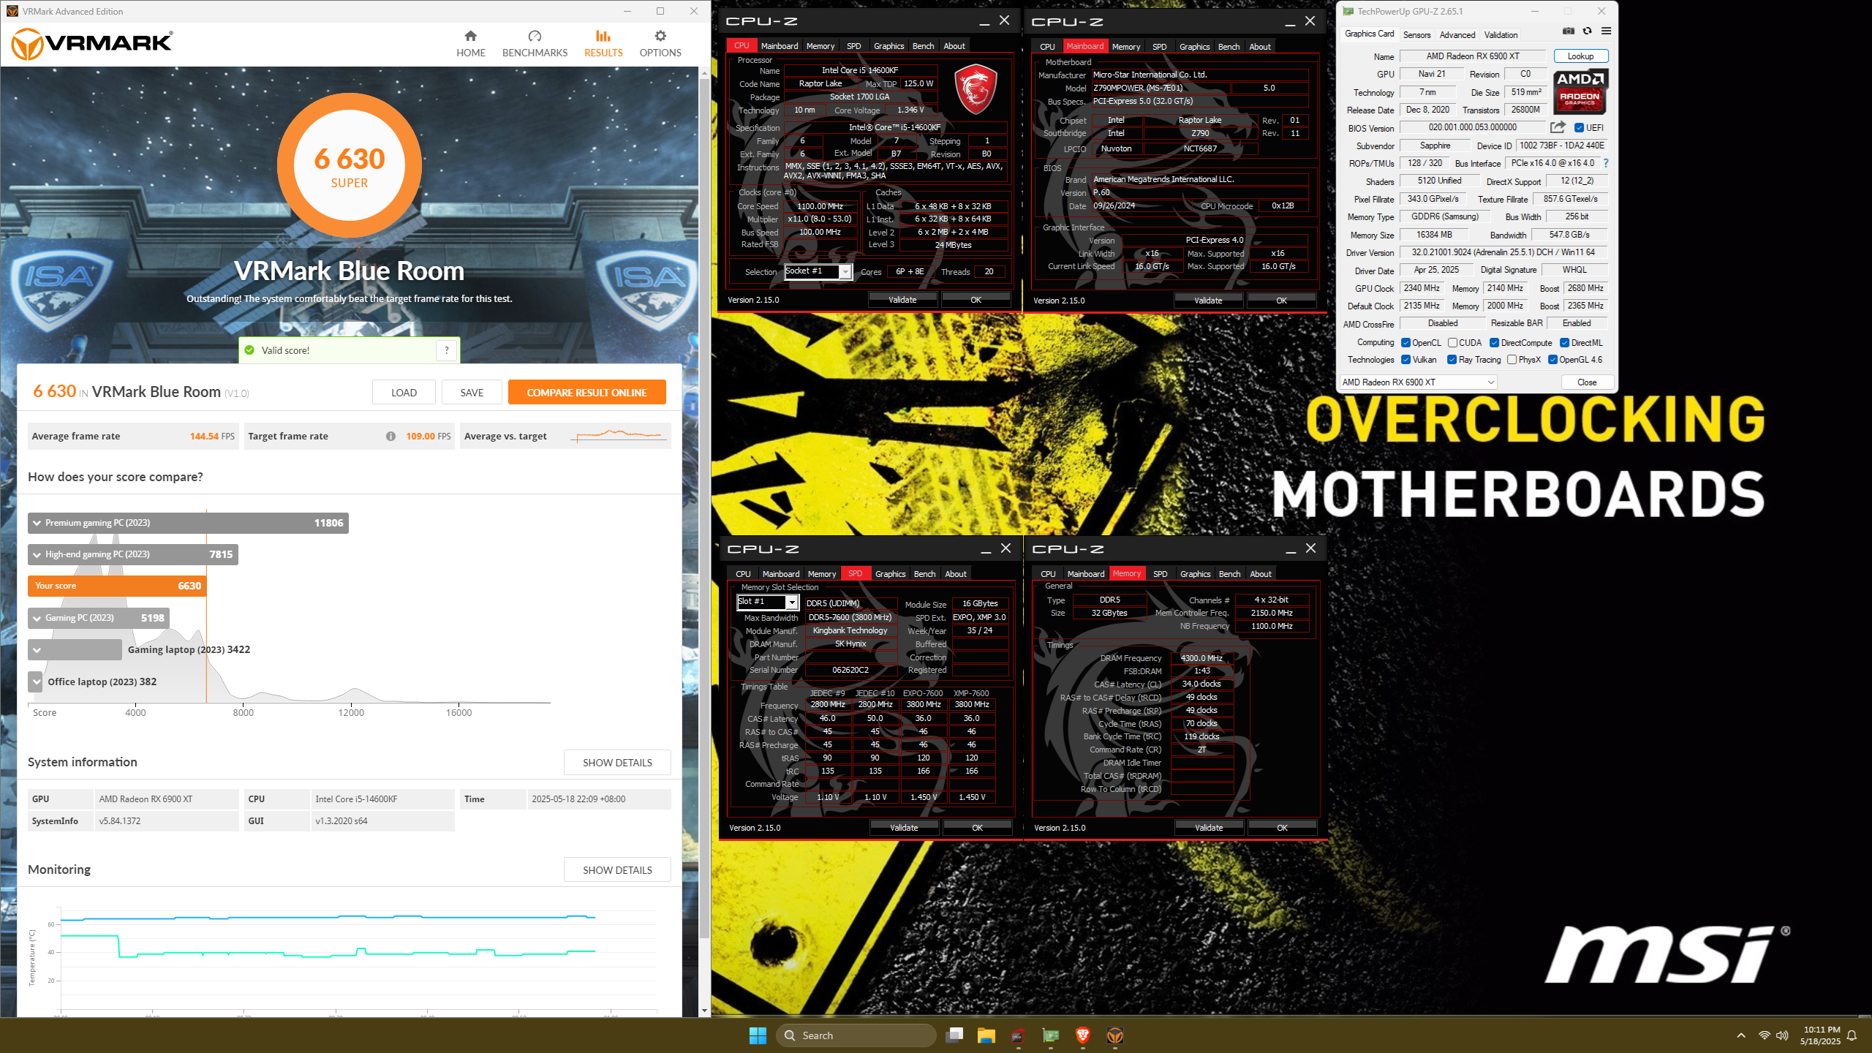Image resolution: width=1872 pixels, height=1053 pixels.
Task: Show details for System information
Action: [x=617, y=763]
